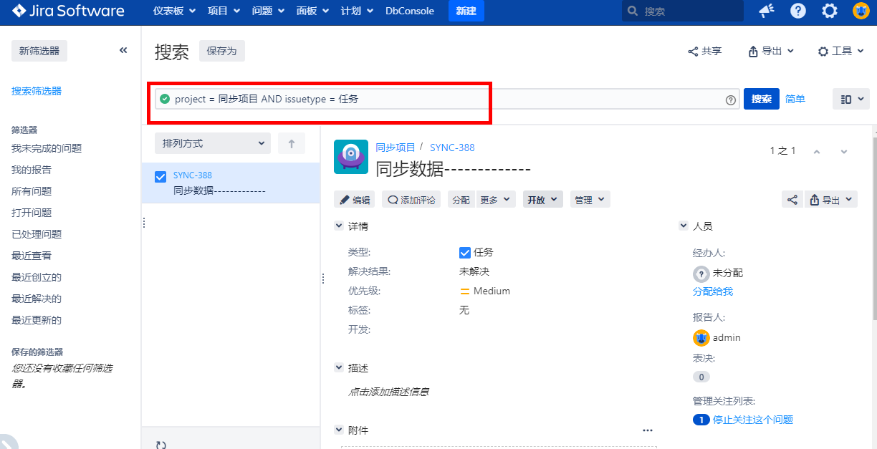The image size is (877, 449).
Task: Open the 仪表板 dashboards menu
Action: click(x=174, y=11)
